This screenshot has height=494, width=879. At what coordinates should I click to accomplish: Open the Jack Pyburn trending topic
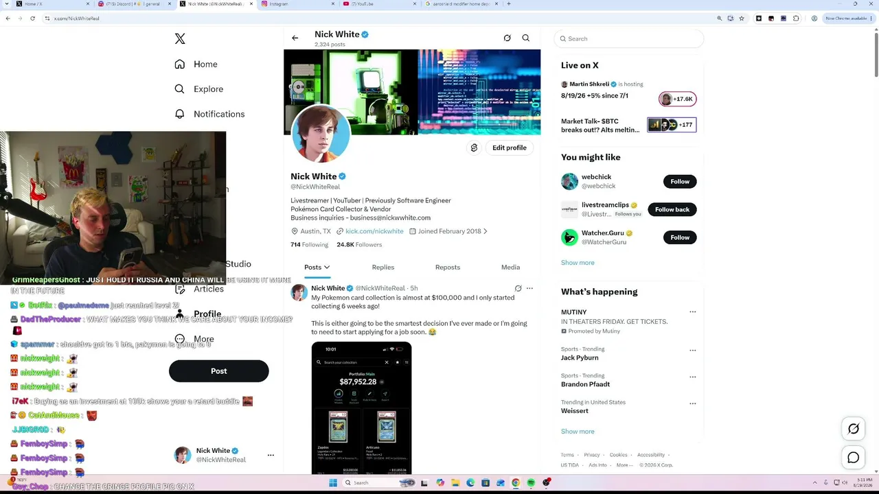[x=580, y=358]
